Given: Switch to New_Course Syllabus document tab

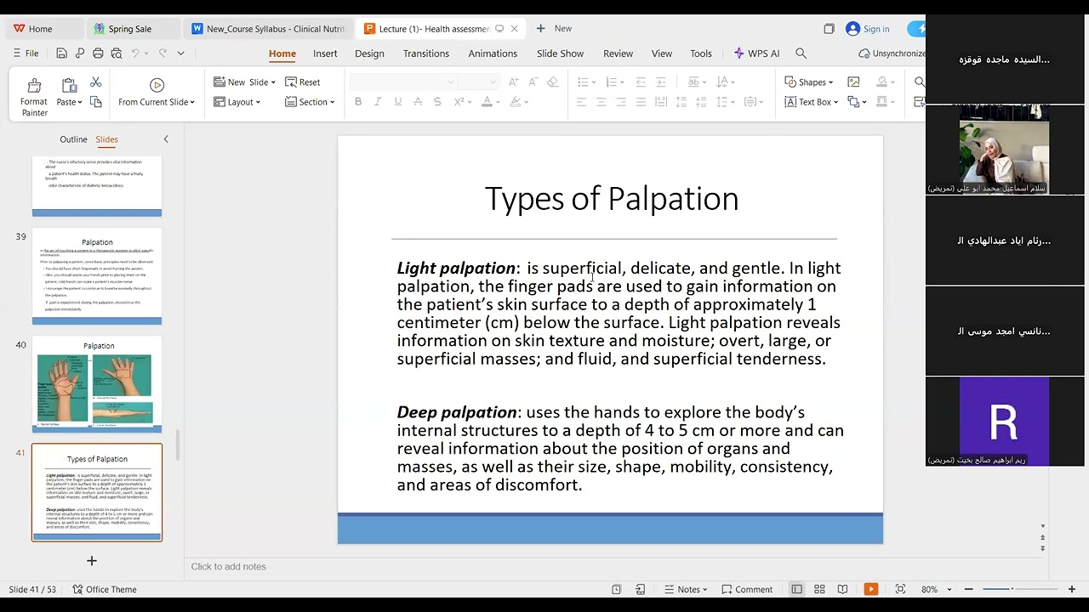Looking at the screenshot, I should pos(268,29).
